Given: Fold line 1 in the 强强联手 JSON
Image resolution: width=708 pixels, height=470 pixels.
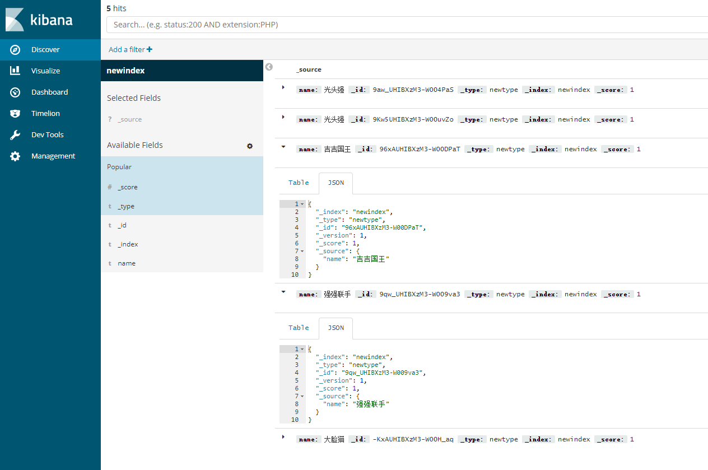Looking at the screenshot, I should click(302, 349).
